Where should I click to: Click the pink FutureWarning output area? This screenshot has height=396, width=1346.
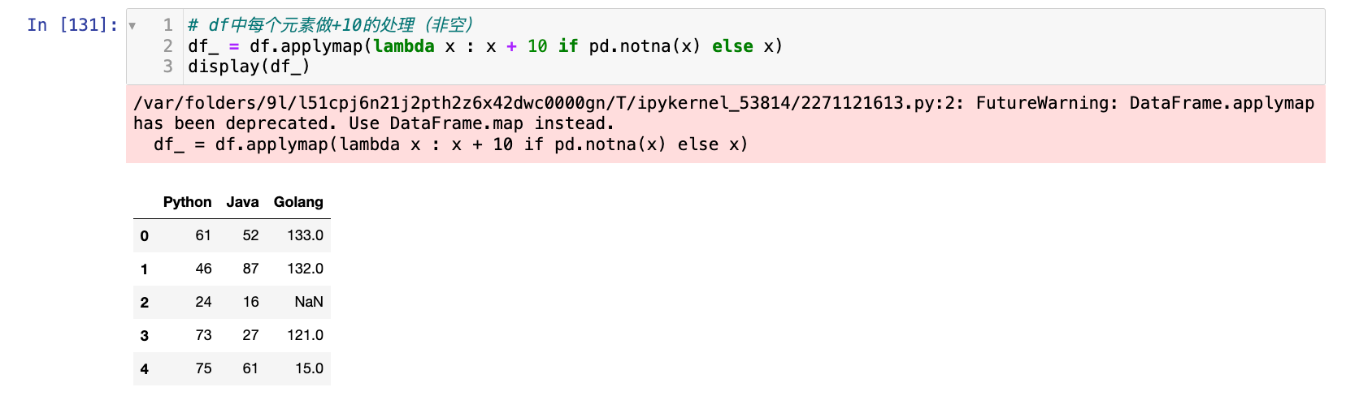point(723,123)
